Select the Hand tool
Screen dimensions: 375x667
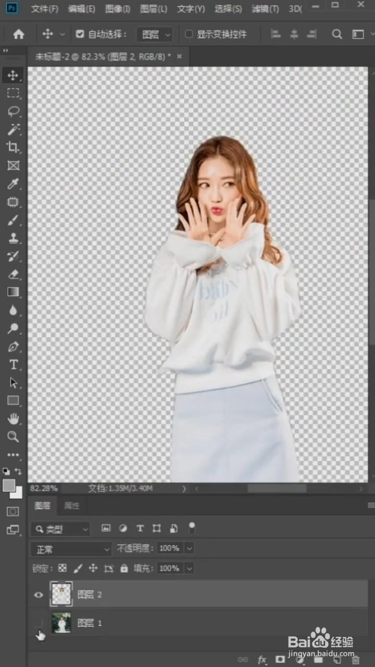13,418
